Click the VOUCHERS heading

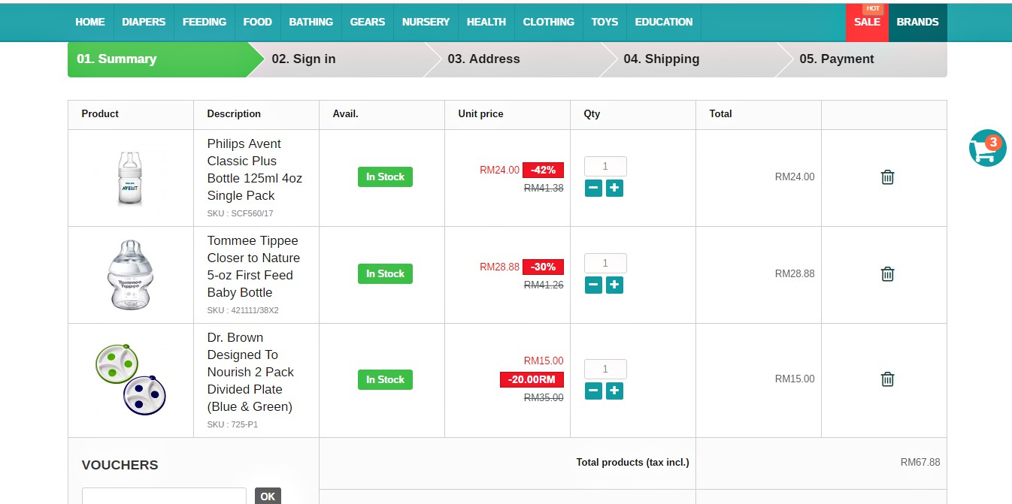[x=120, y=465]
